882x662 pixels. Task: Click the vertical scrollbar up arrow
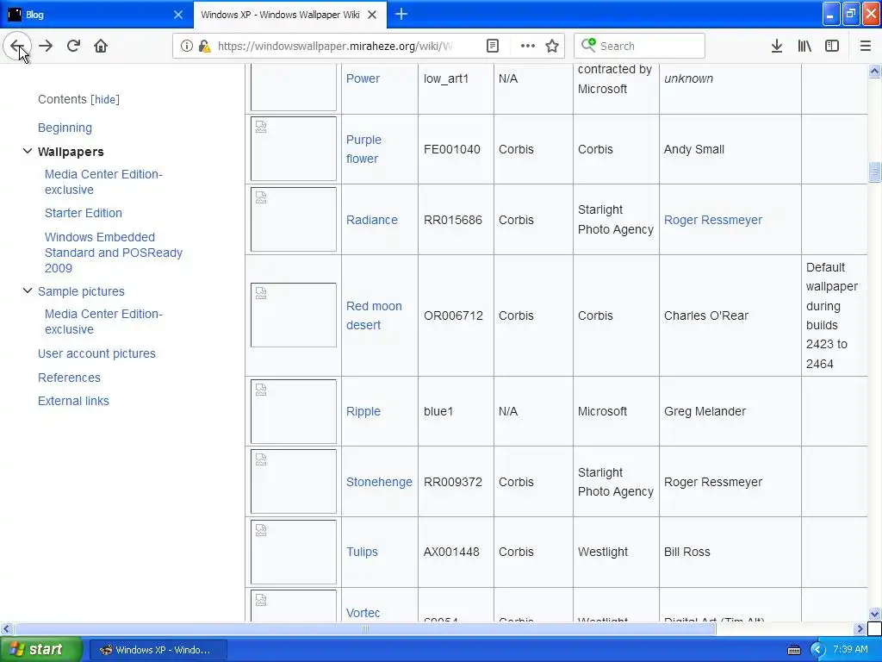tap(874, 71)
